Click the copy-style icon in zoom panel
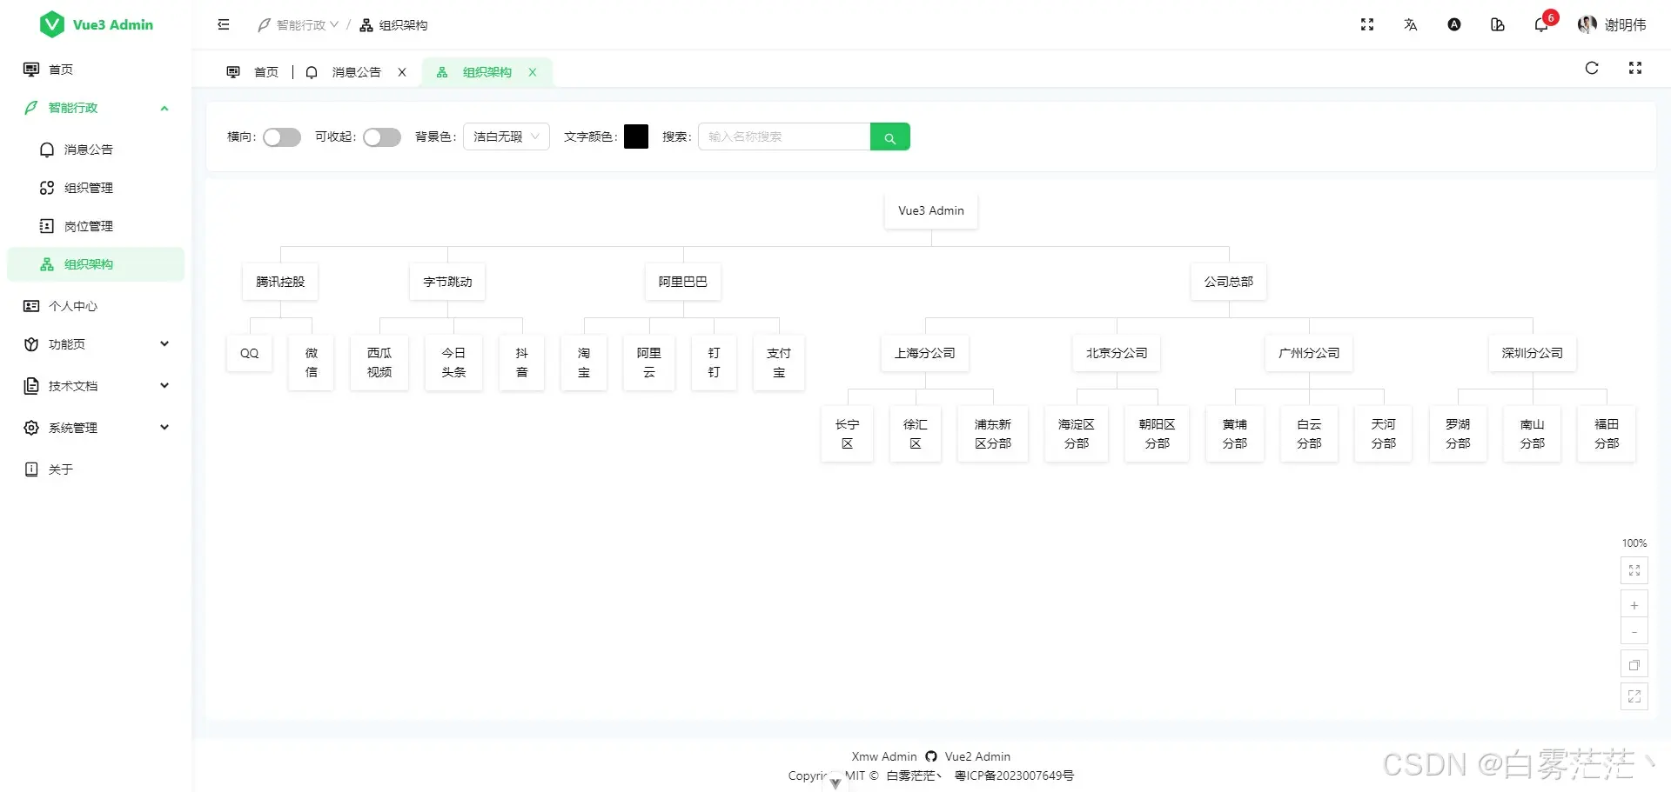Screen dimensions: 1671x792 [1634, 665]
